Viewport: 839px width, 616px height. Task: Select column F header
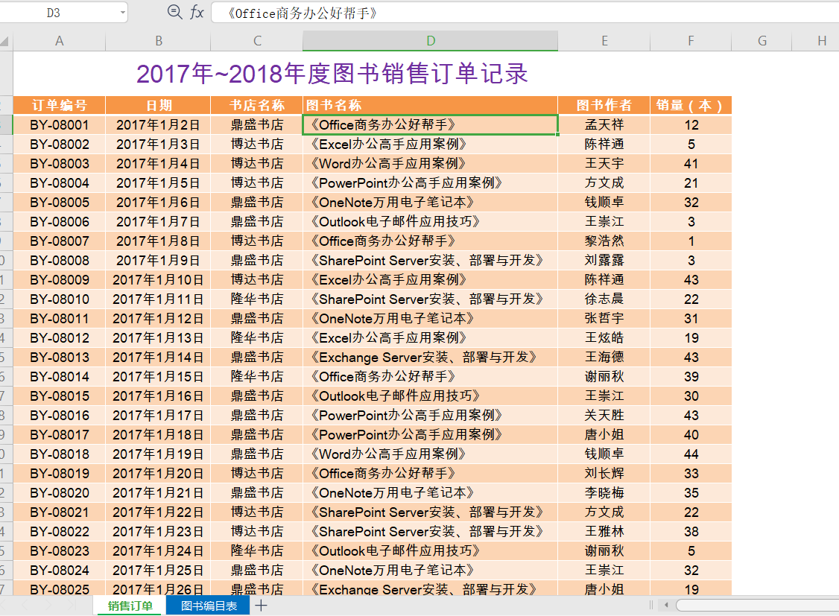pyautogui.click(x=691, y=41)
